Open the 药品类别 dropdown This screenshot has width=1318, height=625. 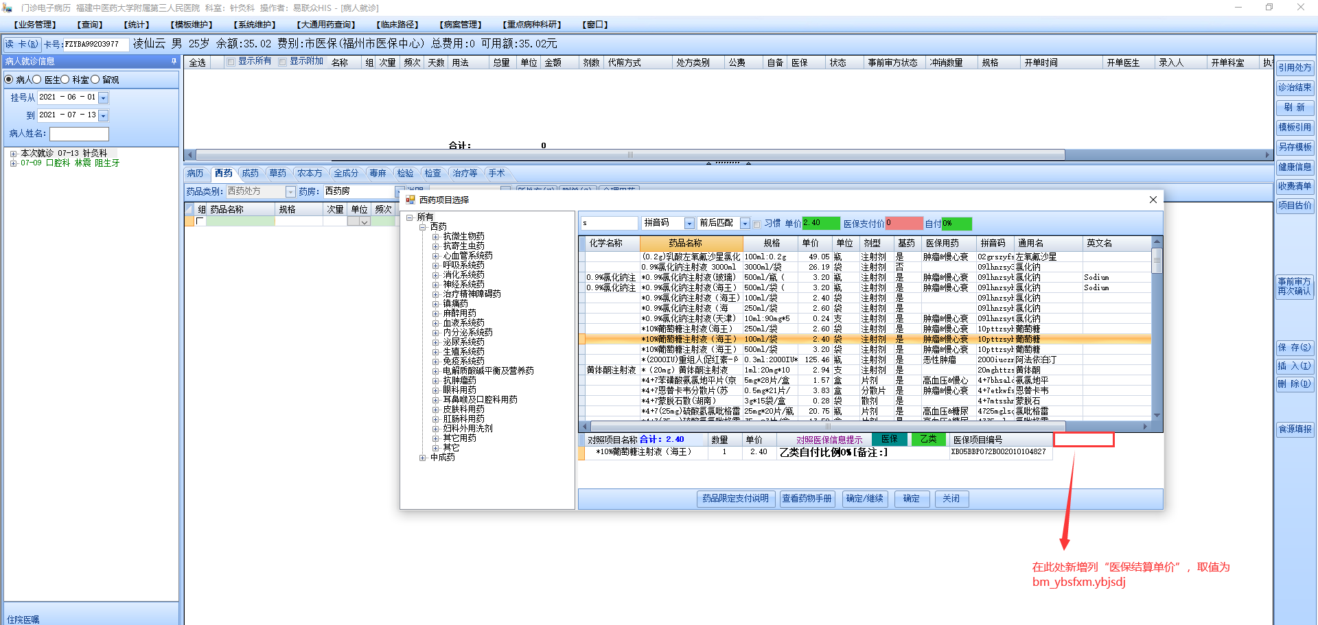(x=290, y=192)
